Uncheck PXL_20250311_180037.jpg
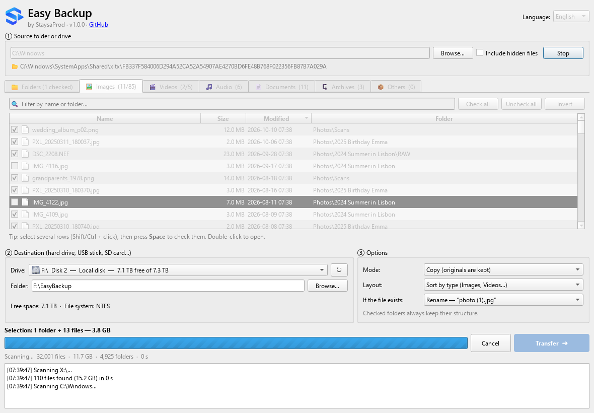Image resolution: width=594 pixels, height=413 pixels. click(15, 142)
